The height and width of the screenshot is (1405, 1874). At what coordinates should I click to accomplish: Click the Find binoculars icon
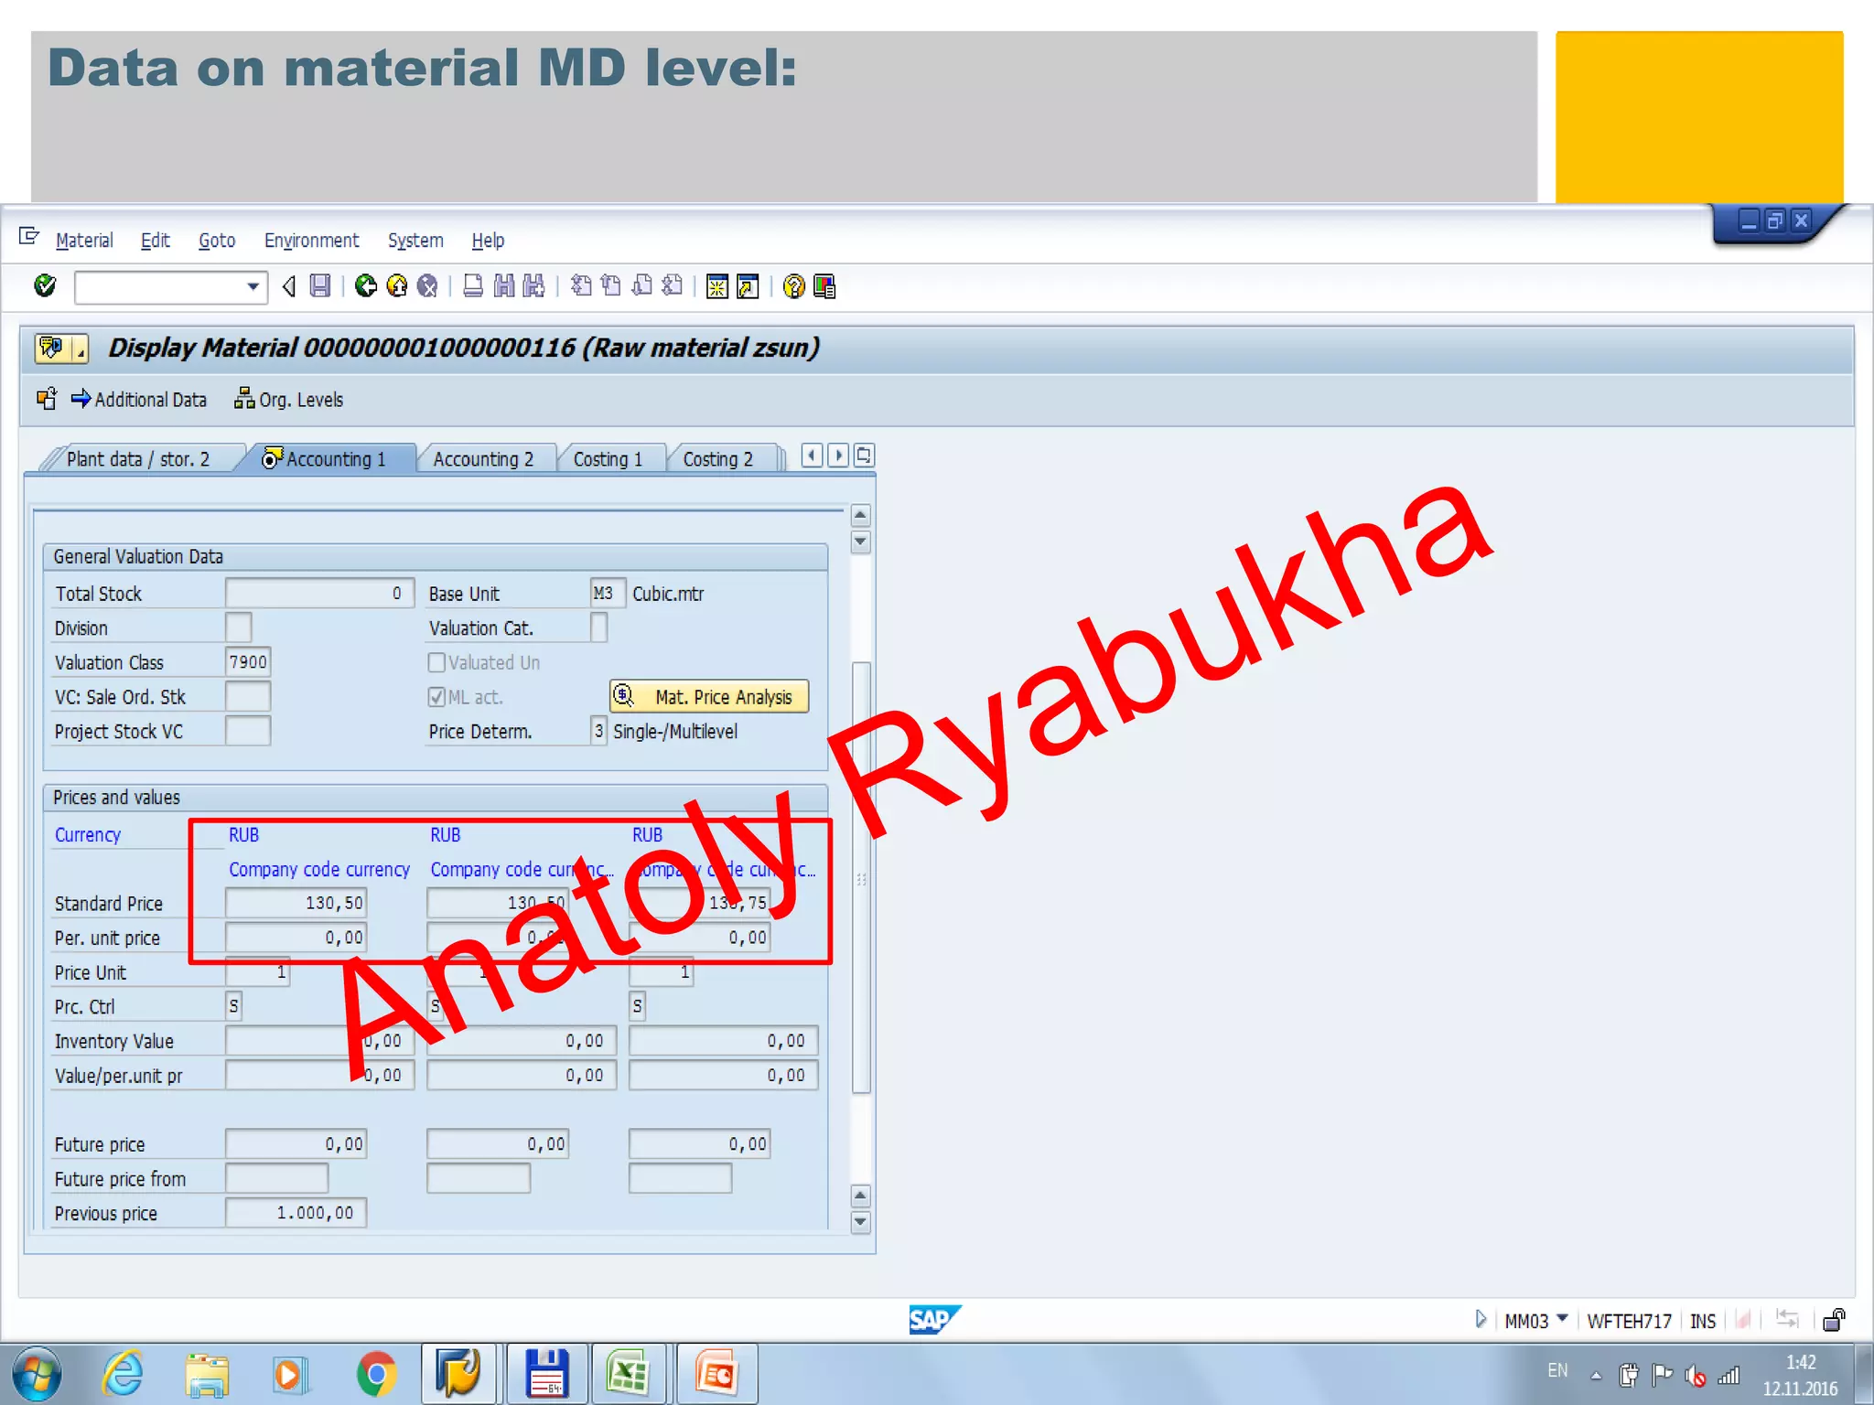pos(504,286)
